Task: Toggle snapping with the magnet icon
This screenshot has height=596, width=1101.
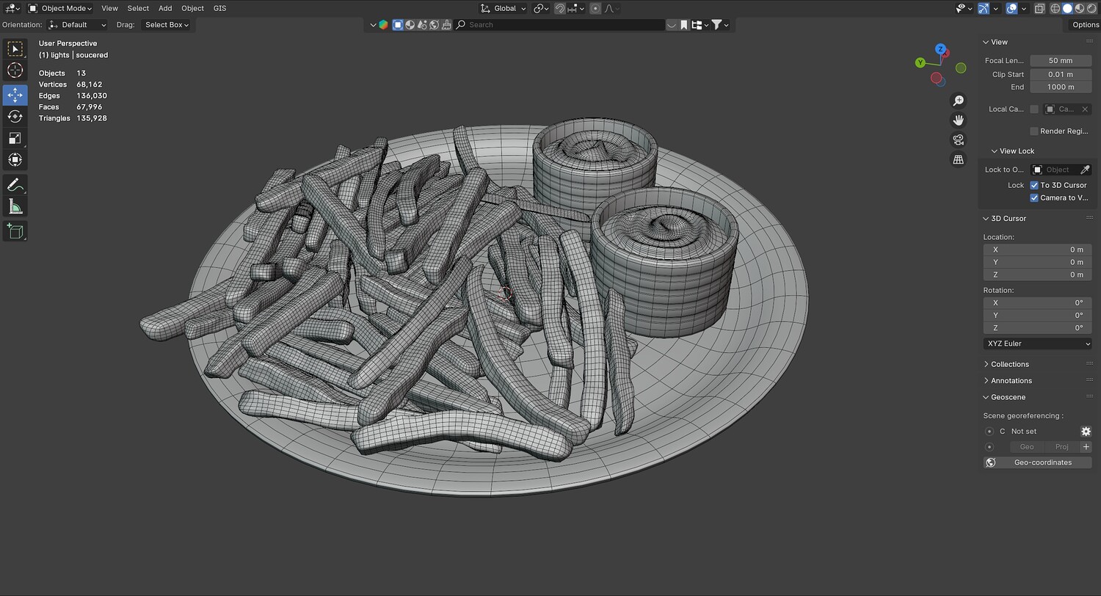Action: (560, 9)
